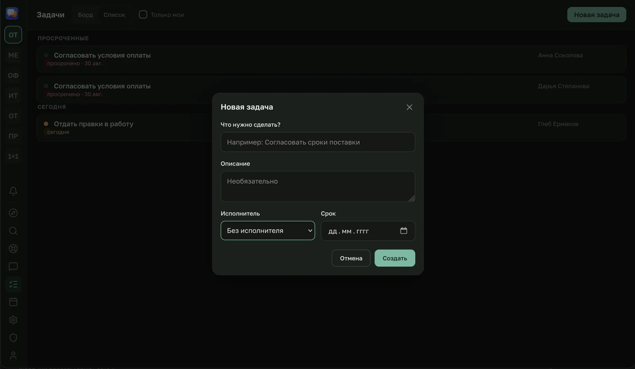Select the ОФ workspace
635x369 pixels.
tap(13, 75)
